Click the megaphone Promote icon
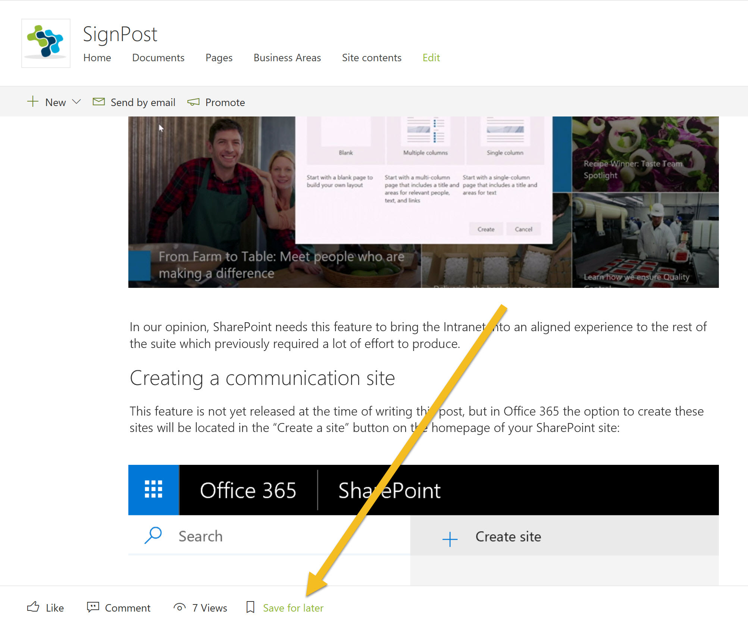Viewport: 748px width, 628px height. pos(193,102)
